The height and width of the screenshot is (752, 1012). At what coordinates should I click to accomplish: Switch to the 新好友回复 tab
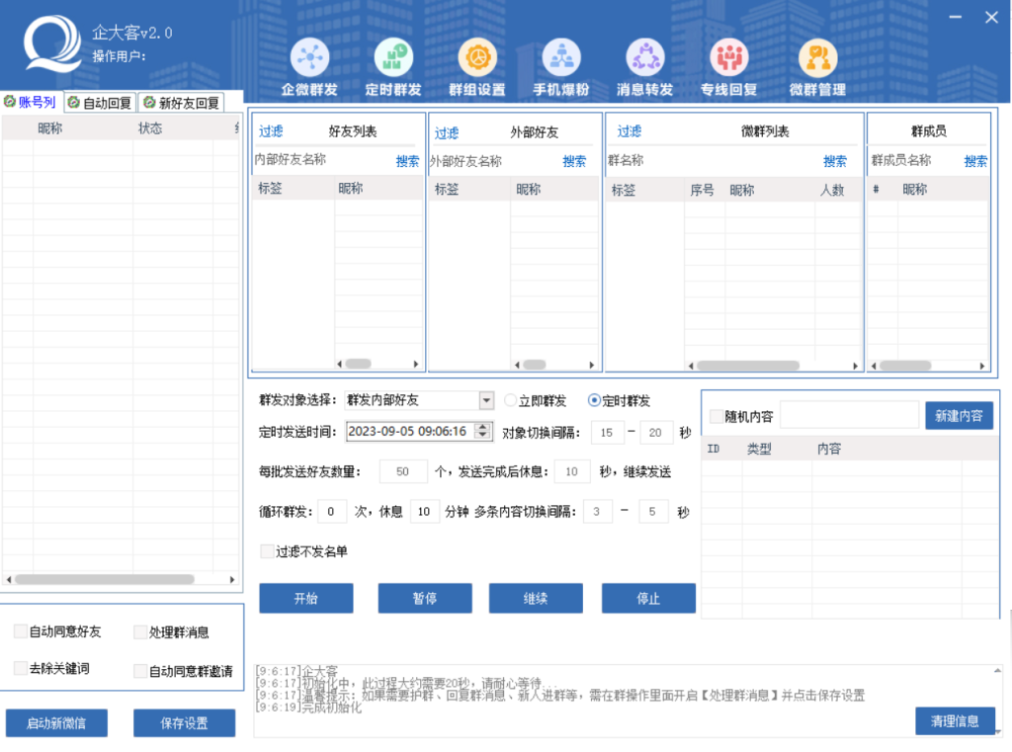pyautogui.click(x=181, y=103)
